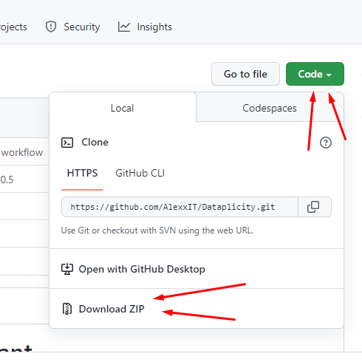Click the Go to file button
This screenshot has width=362, height=362.
tap(245, 74)
